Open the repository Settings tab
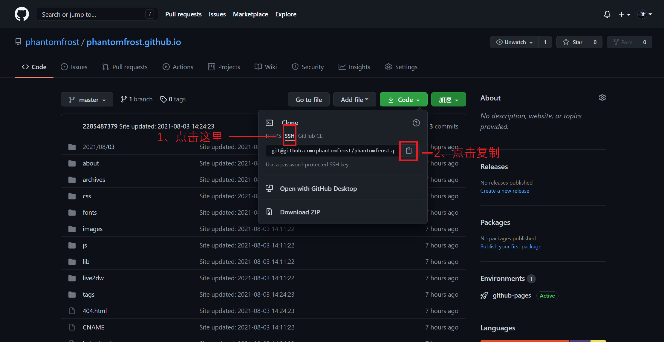The width and height of the screenshot is (664, 342). tap(401, 67)
